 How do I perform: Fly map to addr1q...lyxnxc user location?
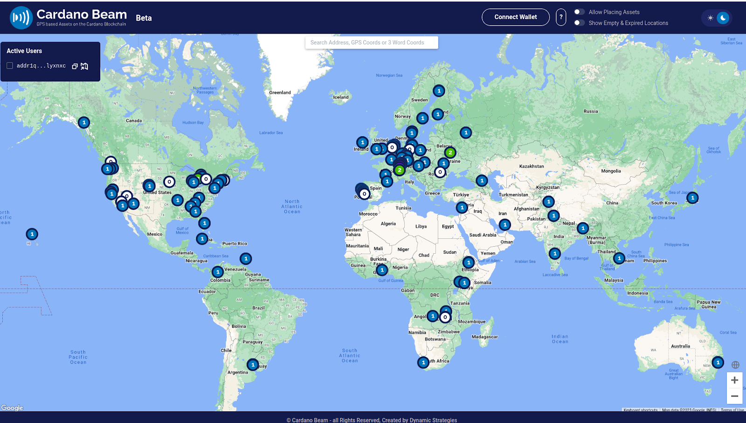(84, 66)
